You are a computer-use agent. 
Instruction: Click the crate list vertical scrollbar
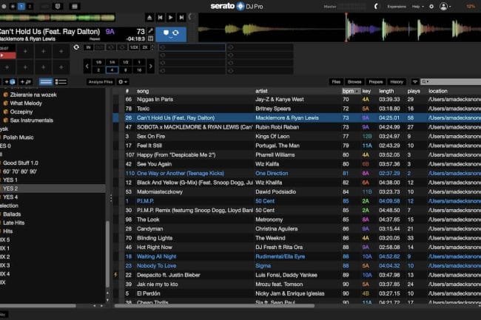pos(107,253)
